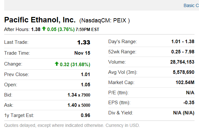Open the Basic C link at top right
This screenshot has width=199, height=132.
[x=191, y=5]
